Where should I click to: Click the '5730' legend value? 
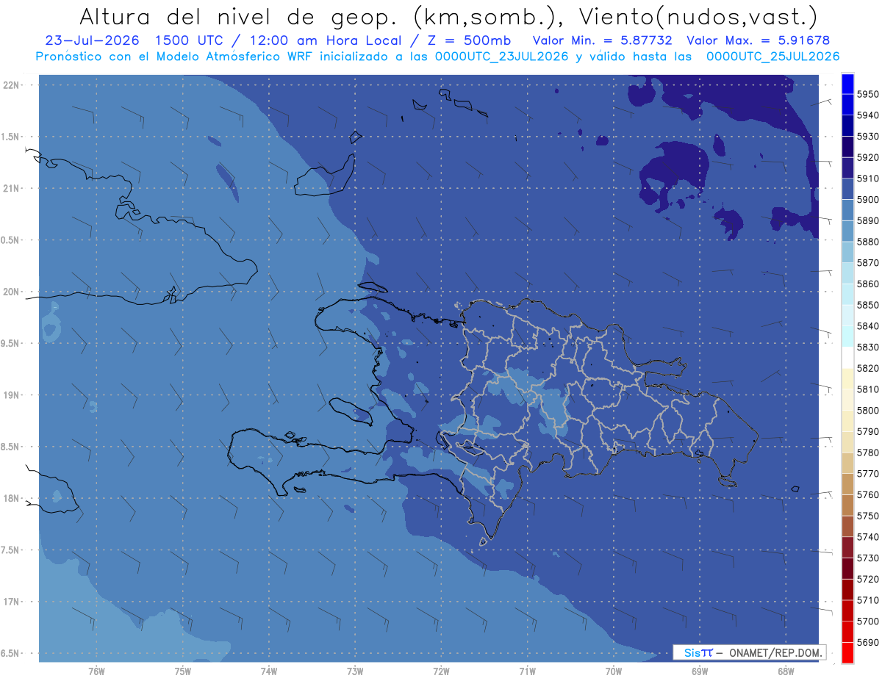click(868, 558)
